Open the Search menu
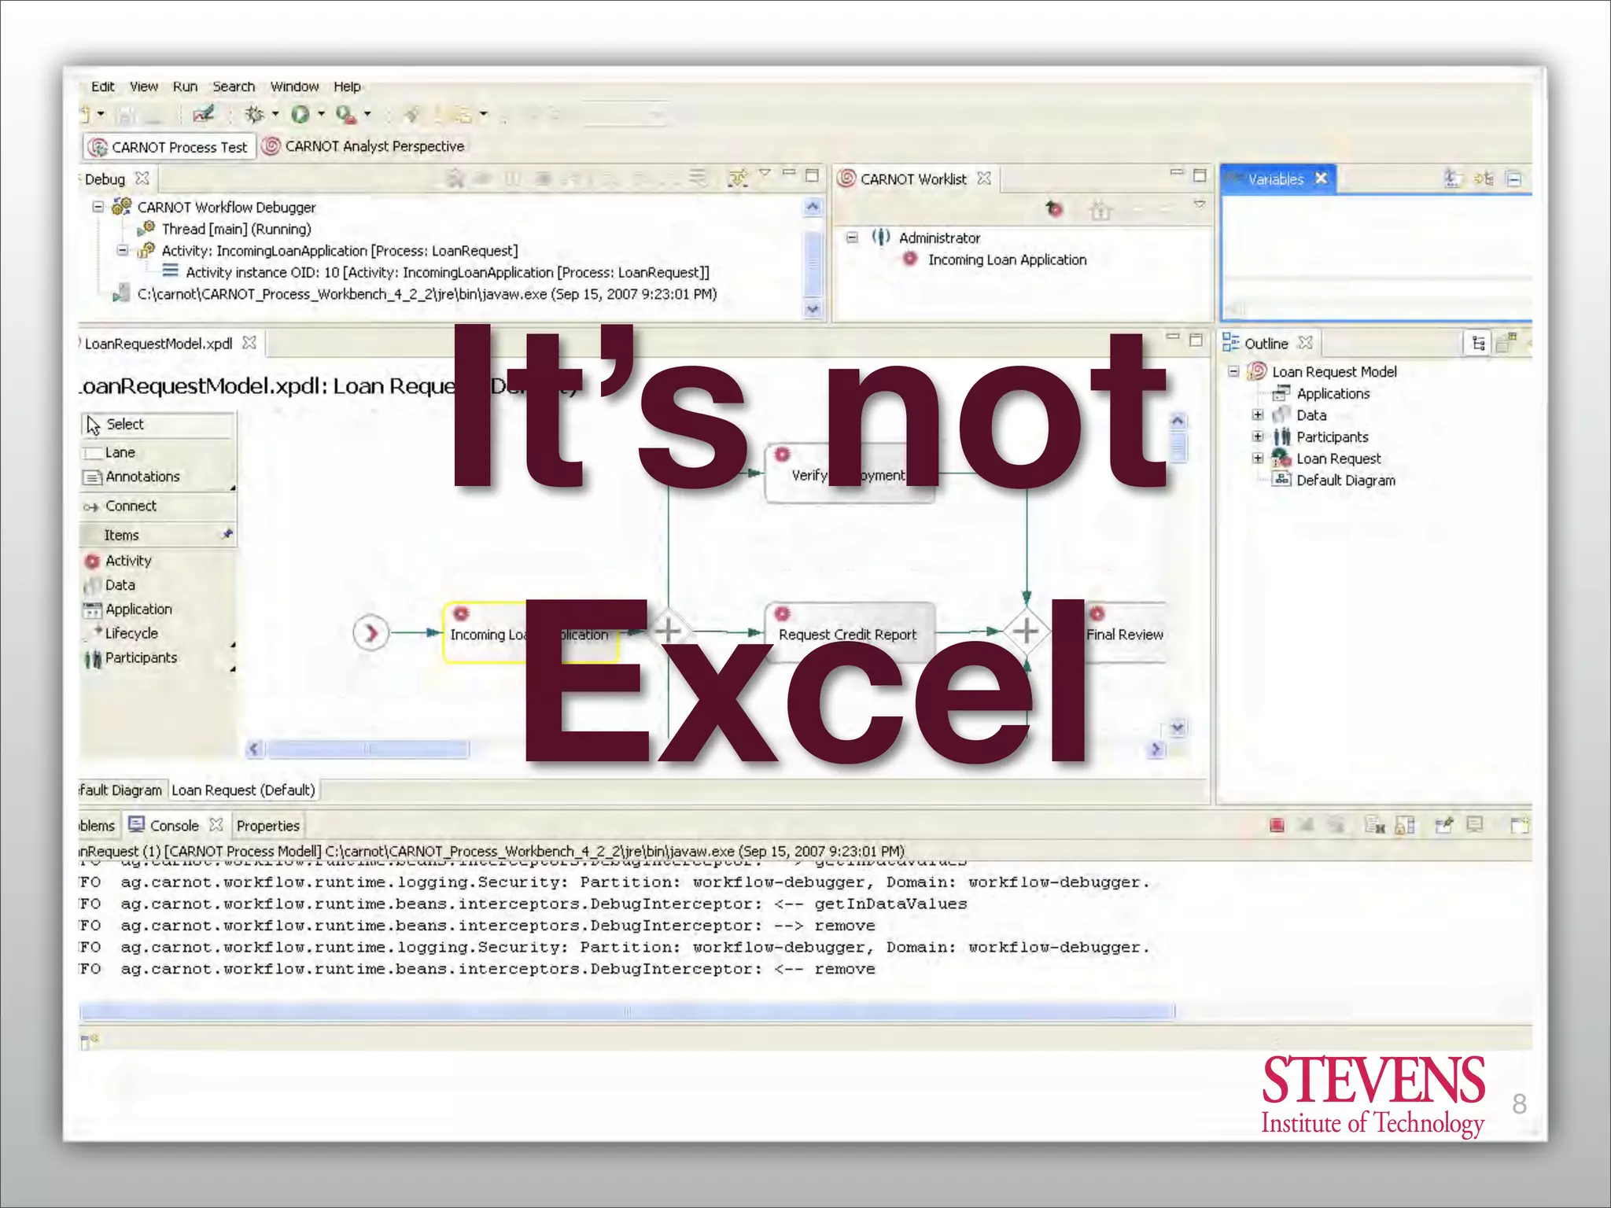The width and height of the screenshot is (1611, 1208). click(x=234, y=87)
